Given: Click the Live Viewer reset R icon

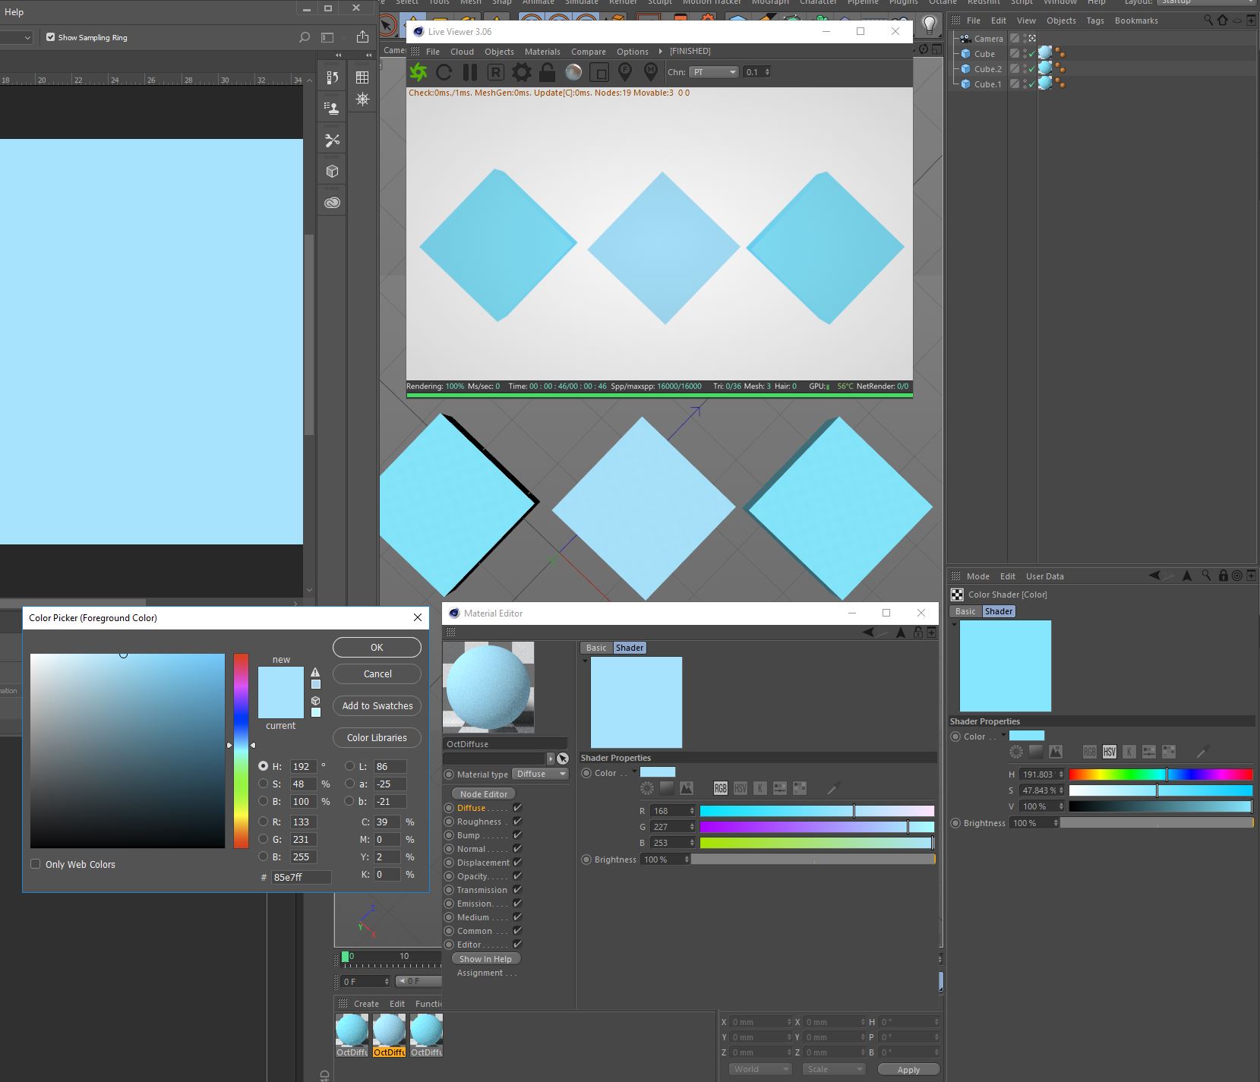Looking at the screenshot, I should (x=496, y=72).
